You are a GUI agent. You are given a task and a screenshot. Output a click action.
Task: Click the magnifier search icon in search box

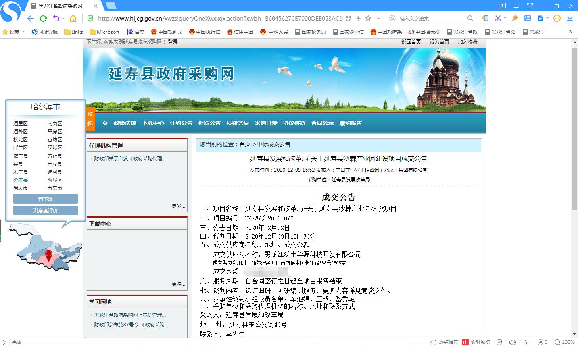[470, 18]
